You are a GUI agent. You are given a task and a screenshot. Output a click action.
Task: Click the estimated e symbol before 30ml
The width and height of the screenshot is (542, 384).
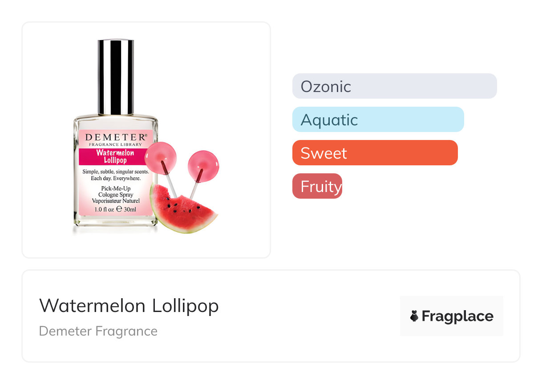click(x=118, y=209)
